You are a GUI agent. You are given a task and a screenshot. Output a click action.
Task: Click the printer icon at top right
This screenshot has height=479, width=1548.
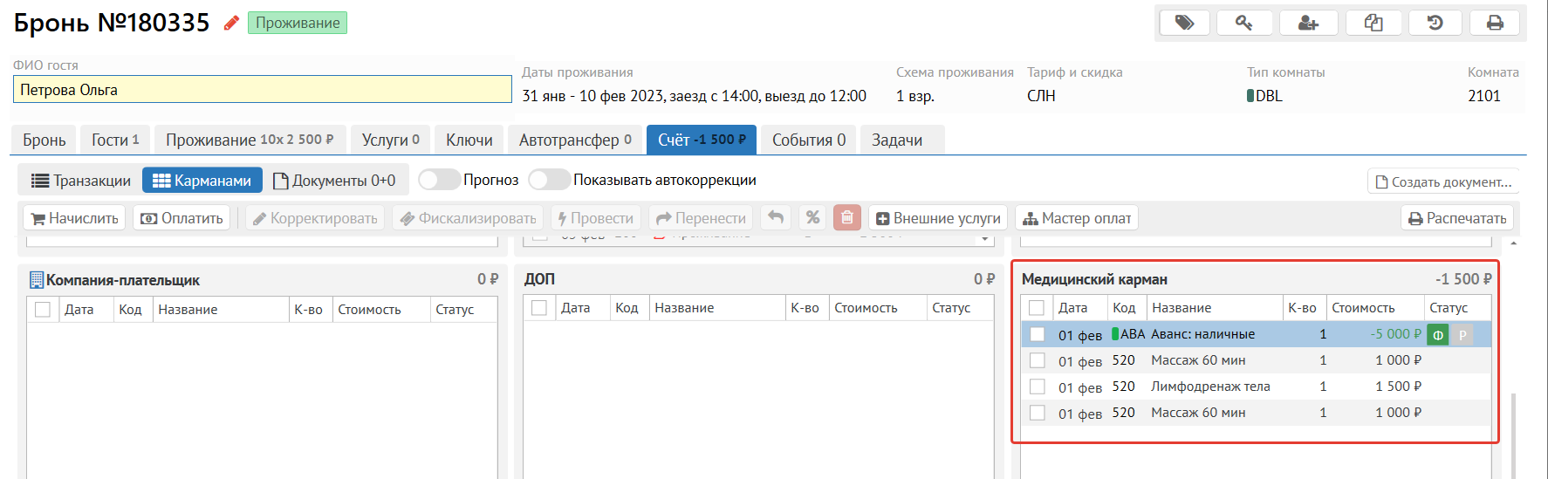pos(1495,23)
